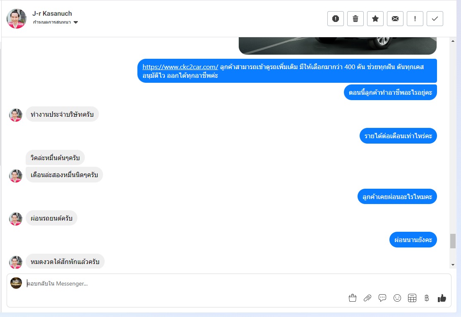Open shopping bag product icon in composer
Screen dimensions: 461x317
click(x=353, y=298)
